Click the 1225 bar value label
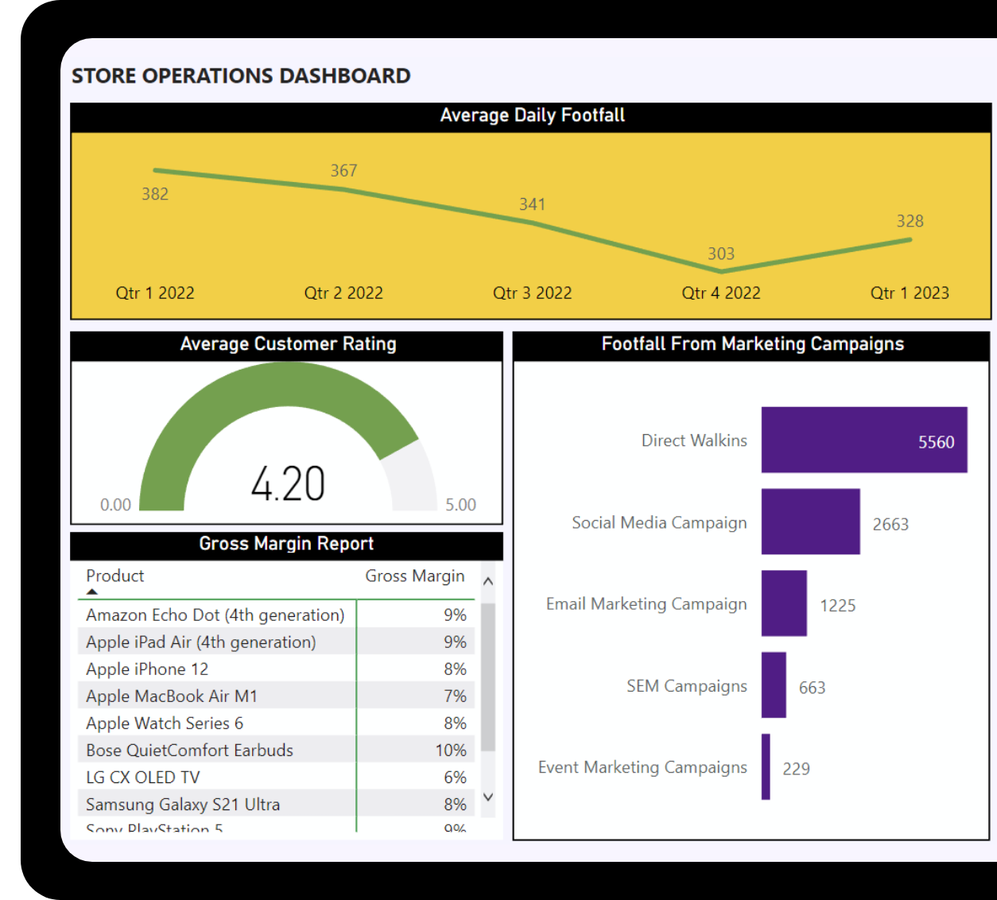Image resolution: width=997 pixels, height=900 pixels. [x=838, y=606]
